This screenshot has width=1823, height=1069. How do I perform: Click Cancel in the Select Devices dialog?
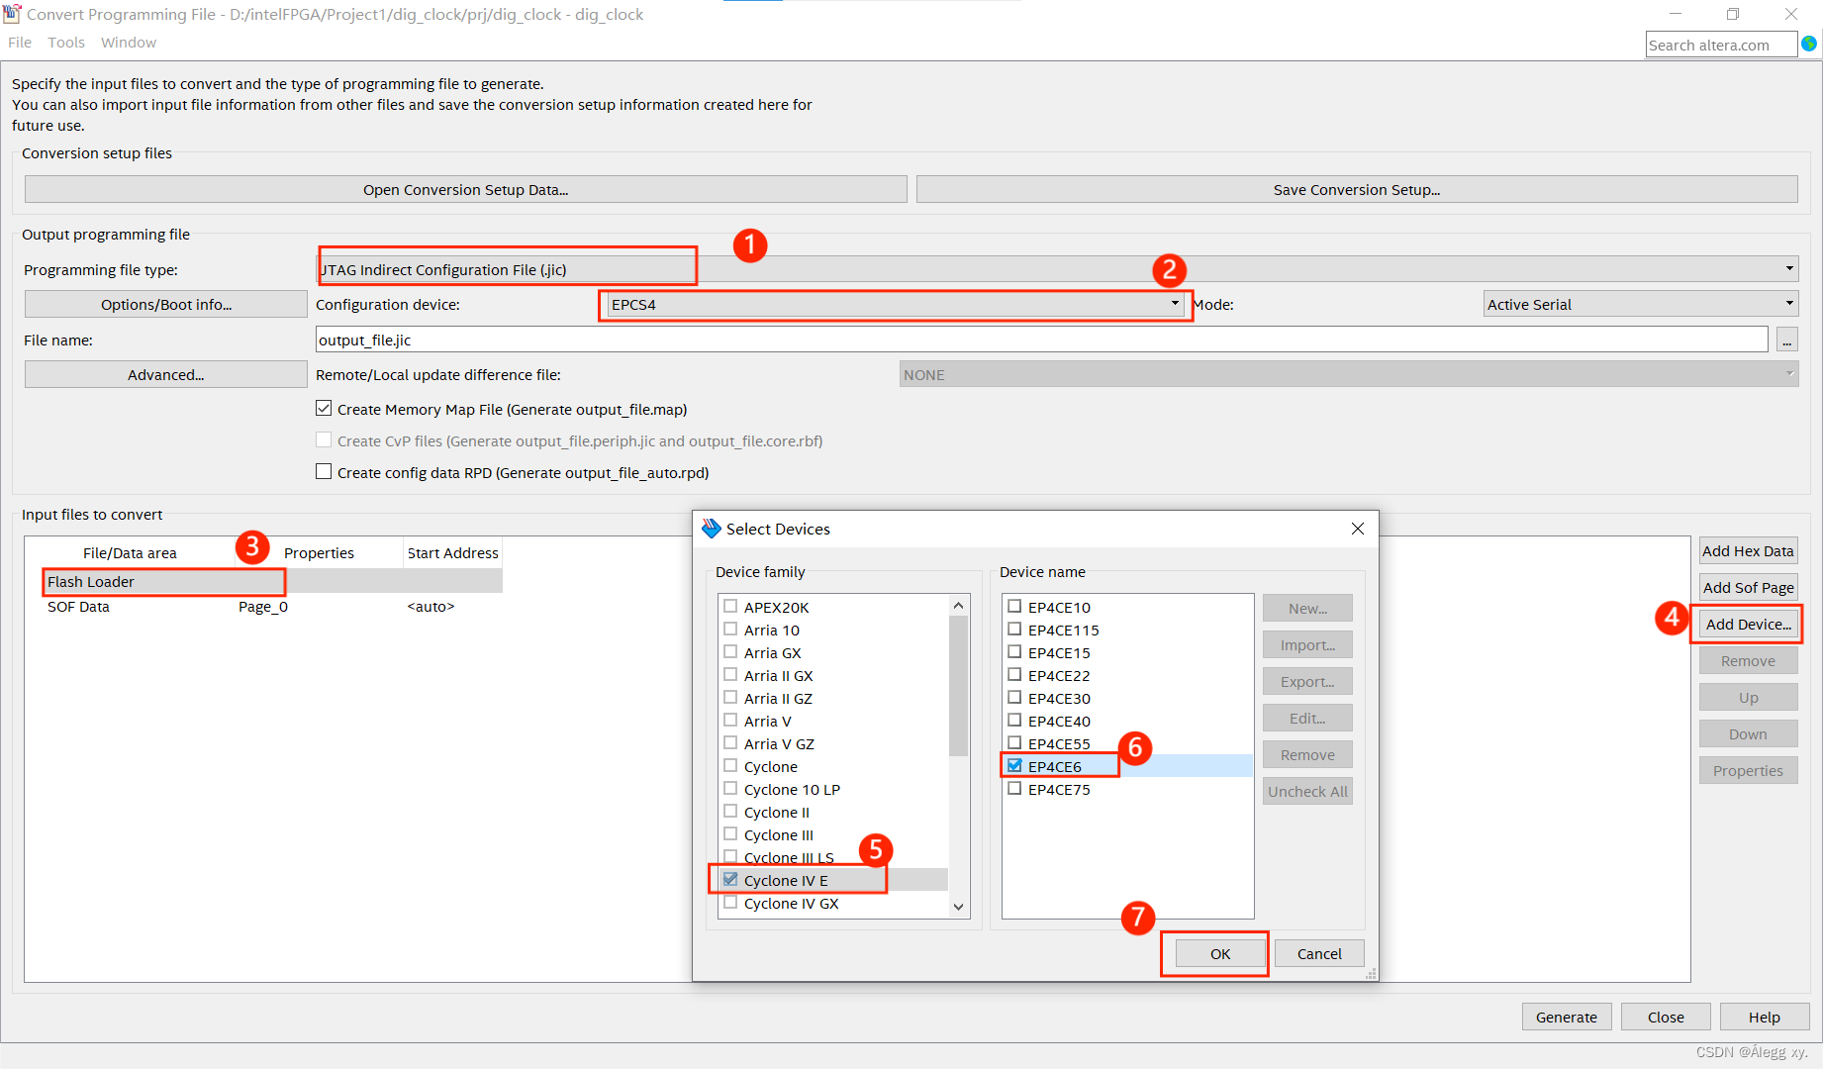click(1319, 953)
